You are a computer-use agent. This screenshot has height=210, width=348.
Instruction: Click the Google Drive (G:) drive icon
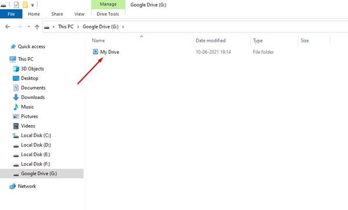point(16,174)
